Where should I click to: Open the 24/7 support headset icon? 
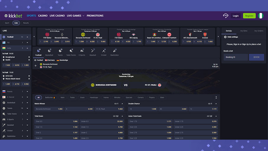(226, 16)
